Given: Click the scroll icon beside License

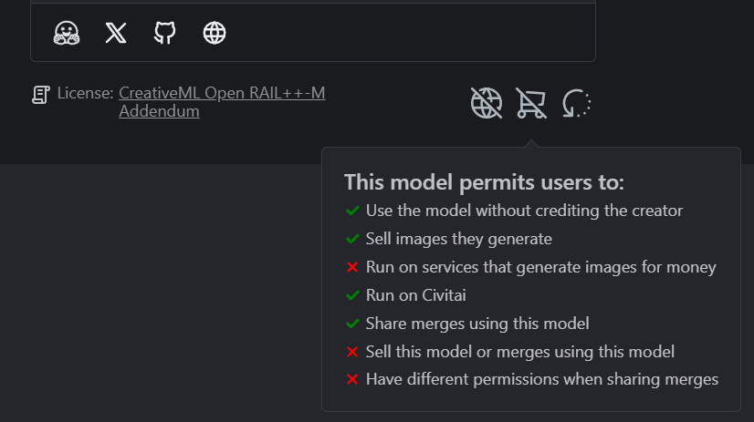Looking at the screenshot, I should tap(41, 94).
